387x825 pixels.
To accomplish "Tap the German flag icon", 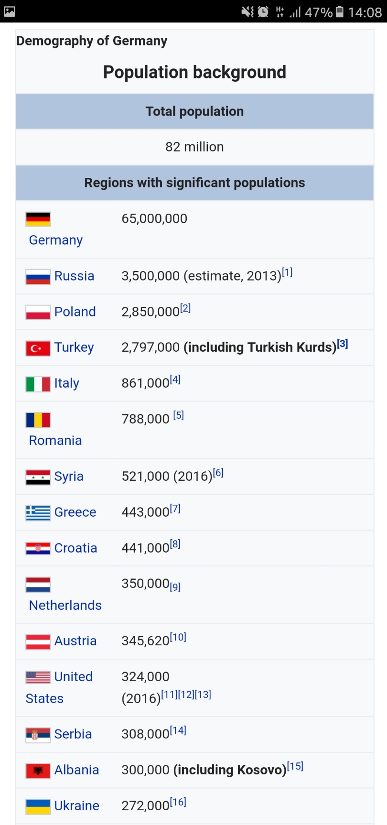I will point(38,219).
